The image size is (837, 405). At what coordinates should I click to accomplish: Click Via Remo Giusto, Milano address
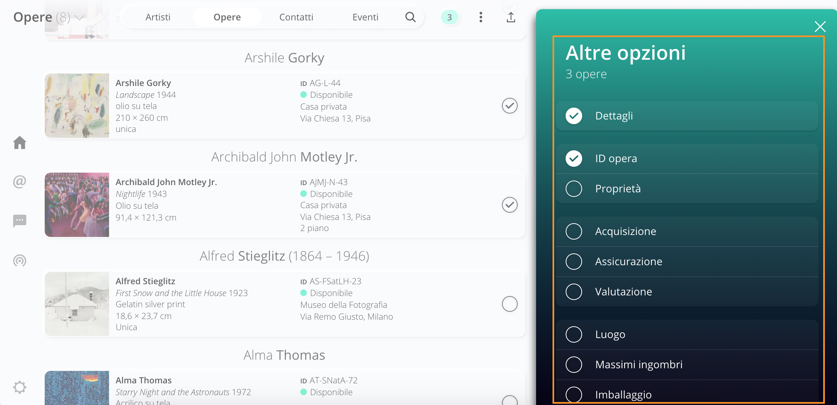[x=347, y=317]
